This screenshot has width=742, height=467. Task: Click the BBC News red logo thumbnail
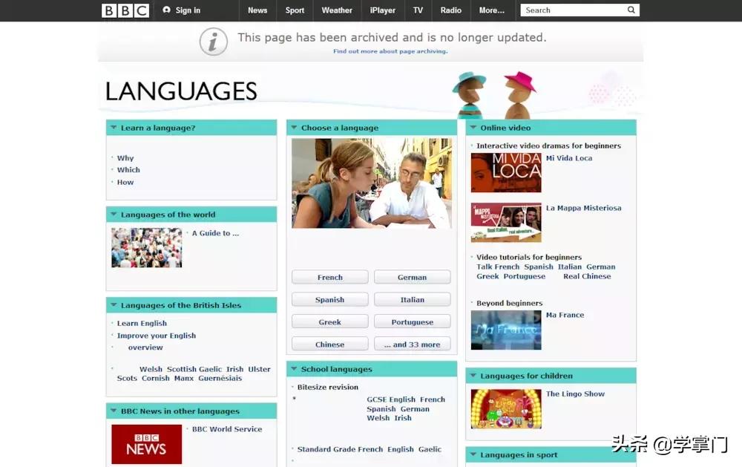click(x=147, y=444)
